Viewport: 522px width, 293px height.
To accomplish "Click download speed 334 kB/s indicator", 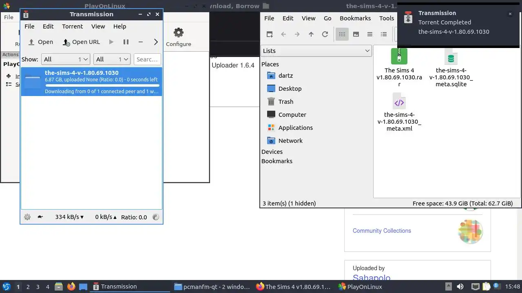I will tap(69, 217).
